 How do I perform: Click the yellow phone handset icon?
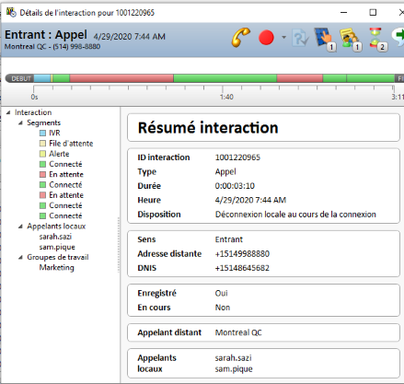tap(241, 38)
